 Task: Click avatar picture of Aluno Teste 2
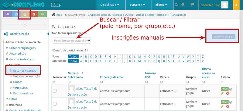point(71,102)
